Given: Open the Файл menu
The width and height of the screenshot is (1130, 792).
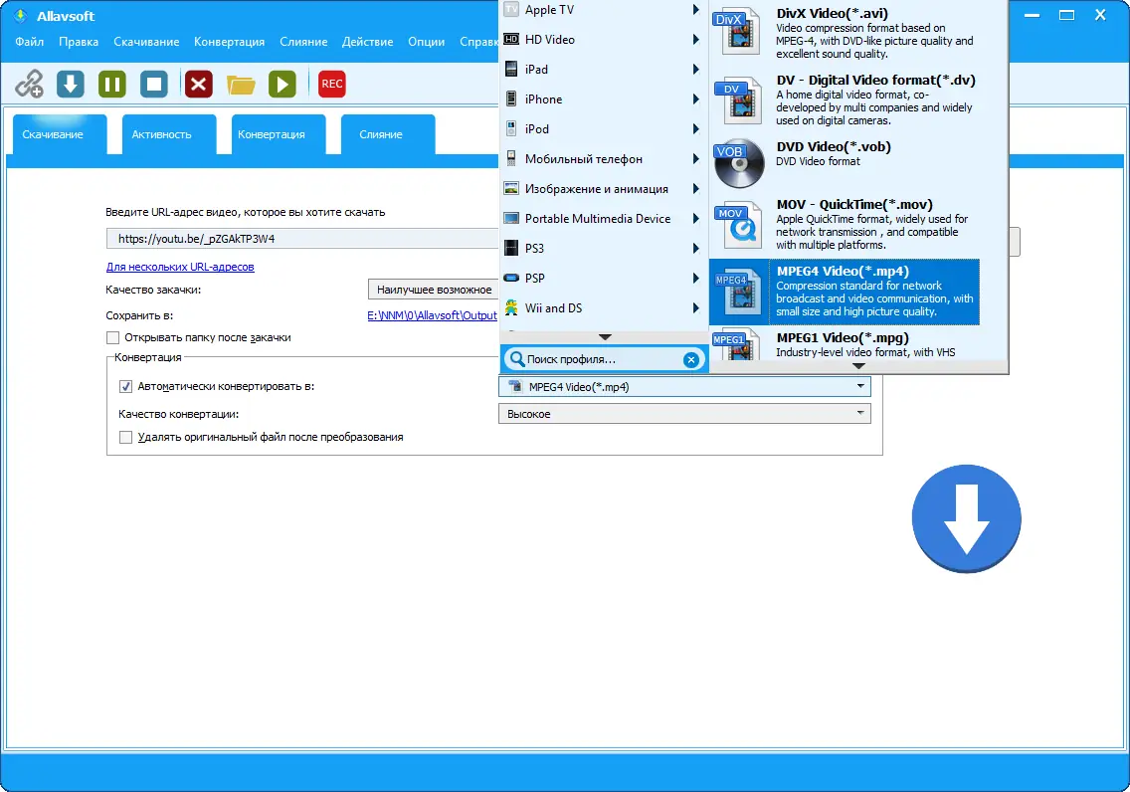Looking at the screenshot, I should pos(30,42).
